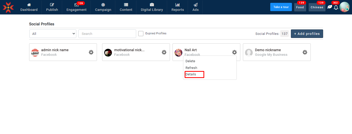
Task: Open gear settings for admin nick name
Action: click(x=91, y=52)
